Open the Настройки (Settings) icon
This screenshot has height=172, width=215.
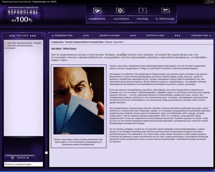click(121, 11)
